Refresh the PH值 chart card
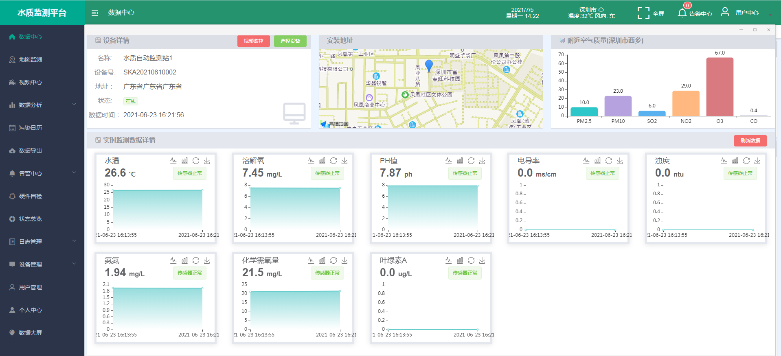 pyautogui.click(x=471, y=161)
